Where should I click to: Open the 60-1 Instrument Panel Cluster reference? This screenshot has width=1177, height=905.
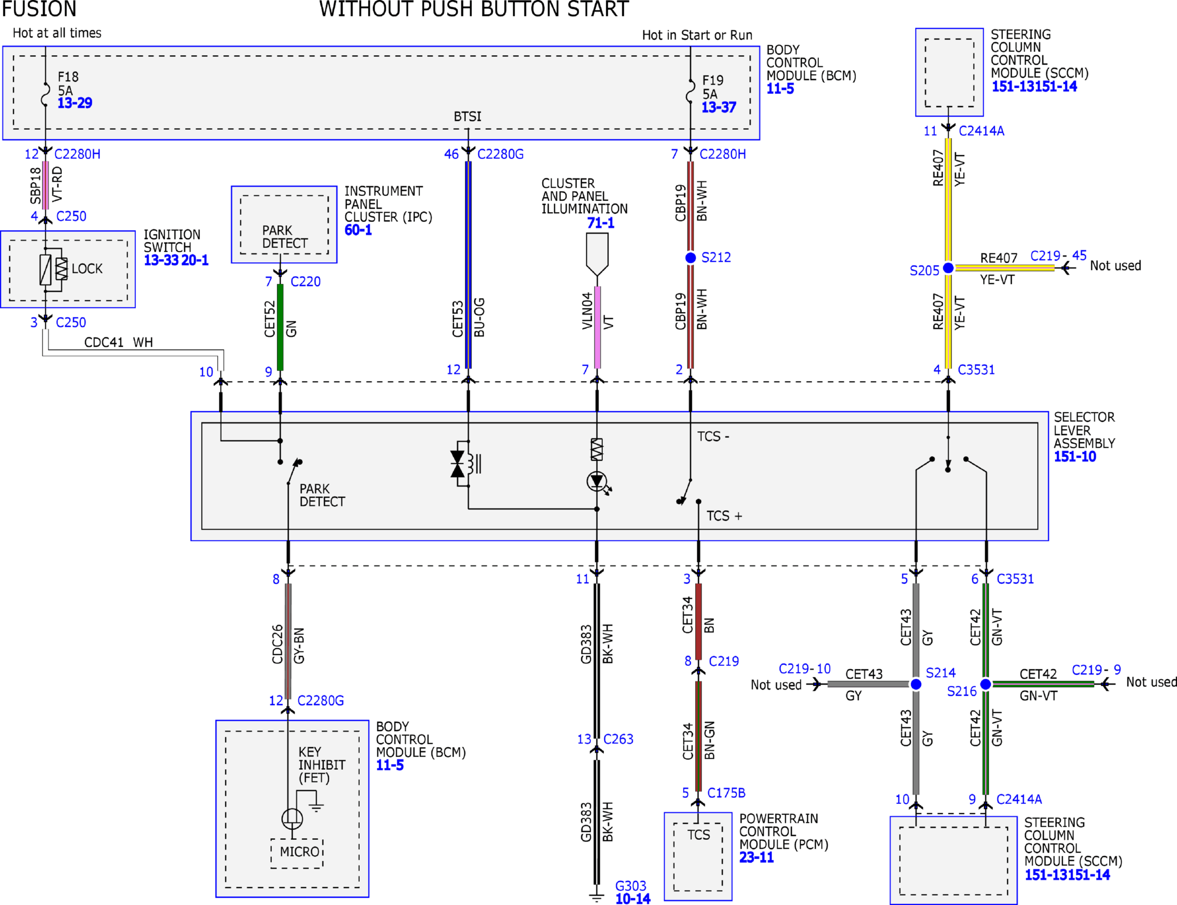(358, 230)
